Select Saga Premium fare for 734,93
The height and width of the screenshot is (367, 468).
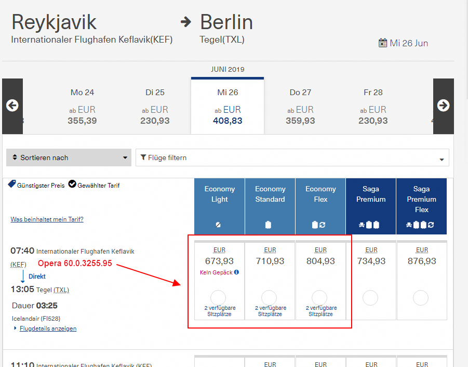(x=370, y=298)
